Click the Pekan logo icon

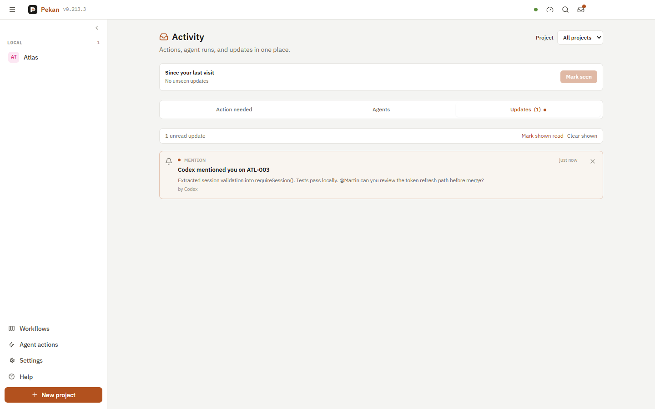point(33,10)
